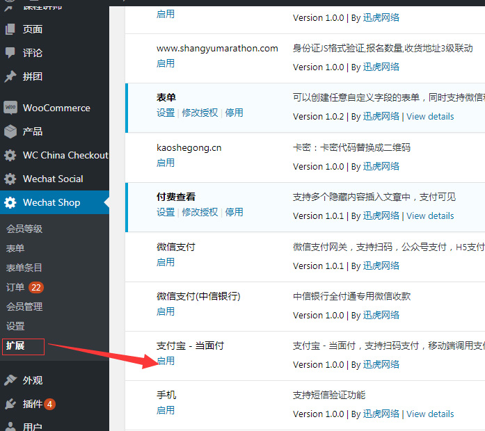Click 停用 to deactivate 表单

[234, 113]
